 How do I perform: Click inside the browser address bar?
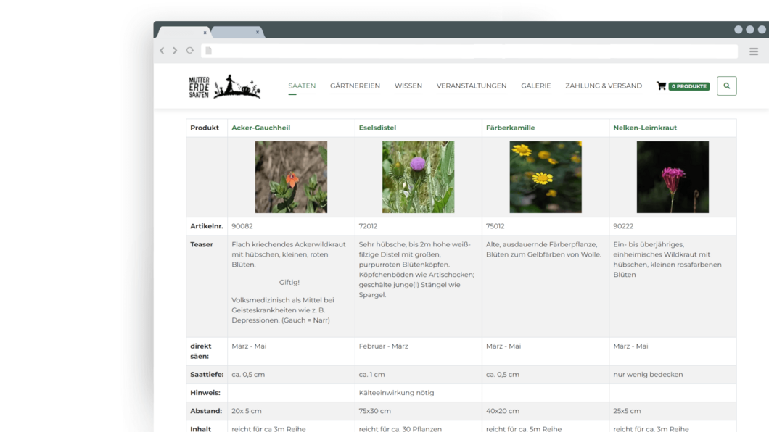[435, 51]
